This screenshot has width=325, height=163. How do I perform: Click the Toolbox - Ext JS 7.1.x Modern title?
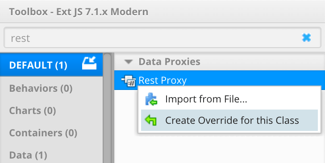[x=79, y=12]
